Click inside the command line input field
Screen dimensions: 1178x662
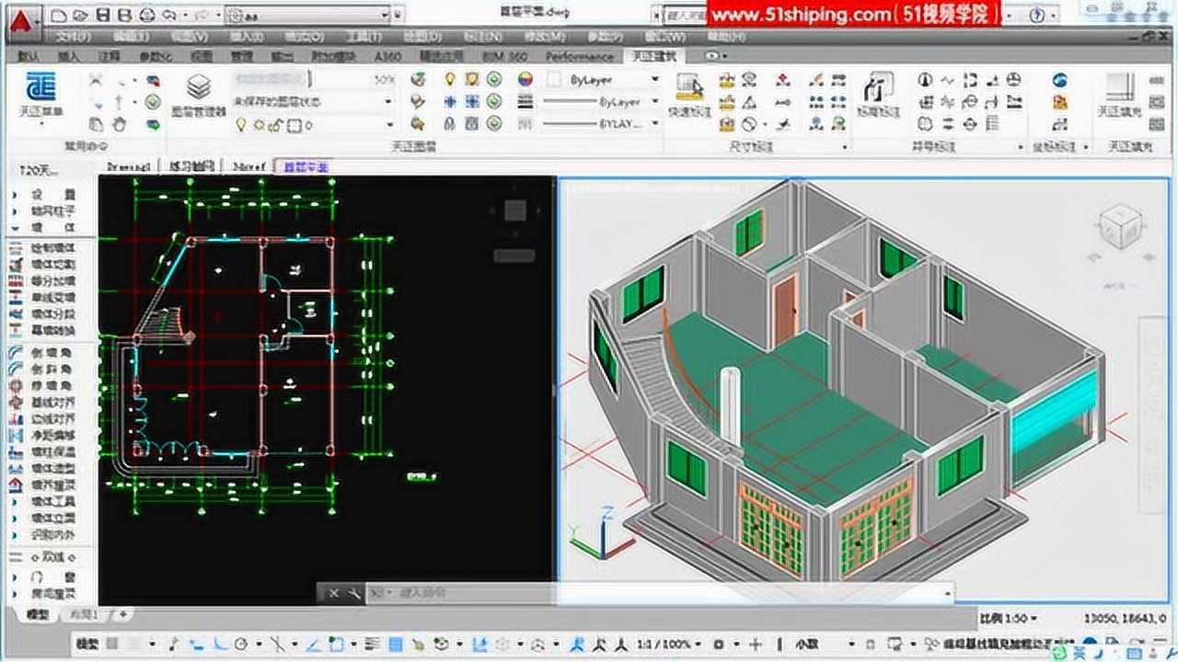(x=460, y=595)
